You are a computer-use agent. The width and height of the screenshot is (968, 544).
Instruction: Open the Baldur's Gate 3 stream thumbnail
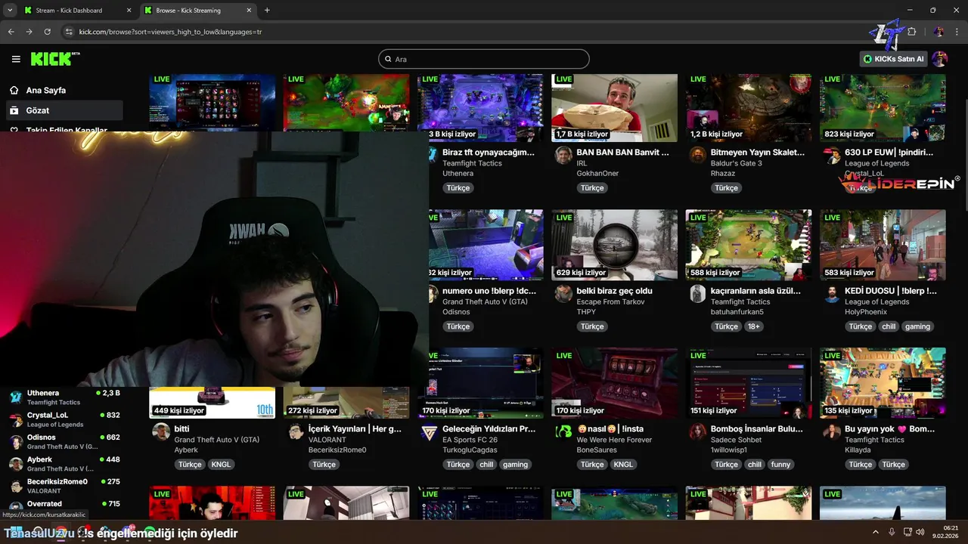tap(749, 107)
